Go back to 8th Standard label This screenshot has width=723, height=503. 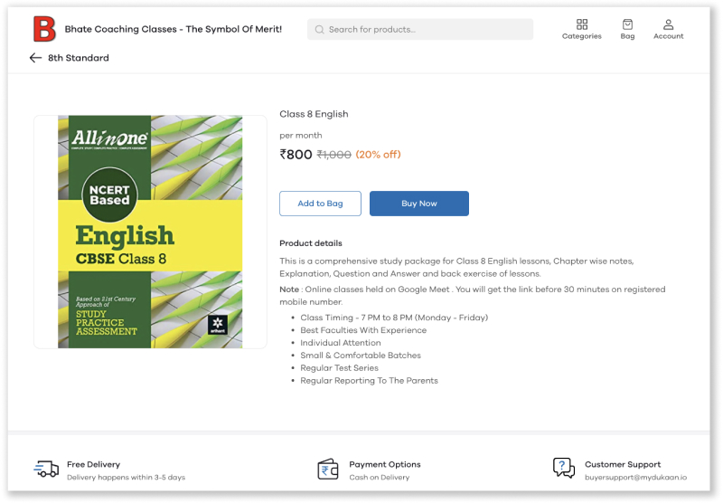coord(79,58)
